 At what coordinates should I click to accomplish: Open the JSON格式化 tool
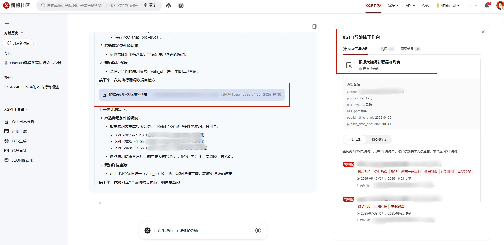tap(22, 160)
